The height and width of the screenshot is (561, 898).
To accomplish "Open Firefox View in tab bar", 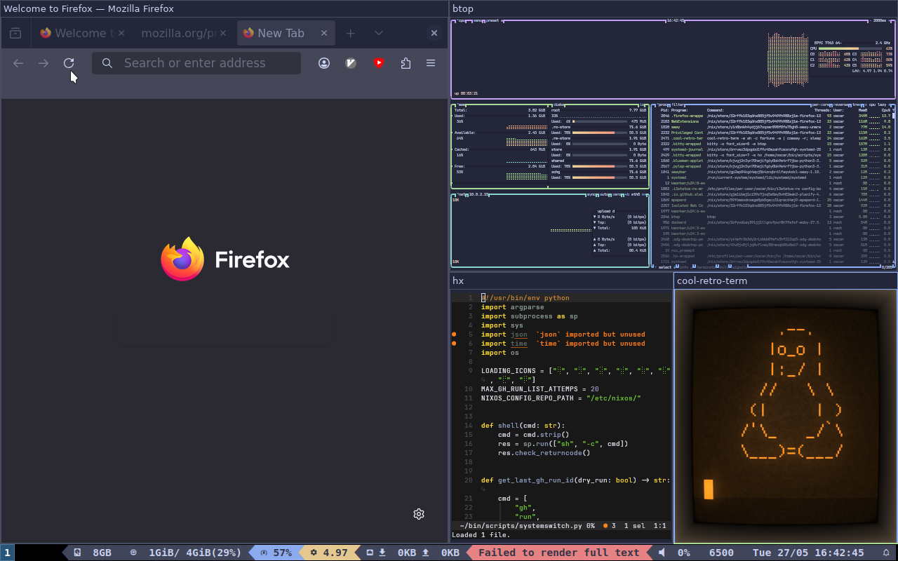I will point(15,33).
